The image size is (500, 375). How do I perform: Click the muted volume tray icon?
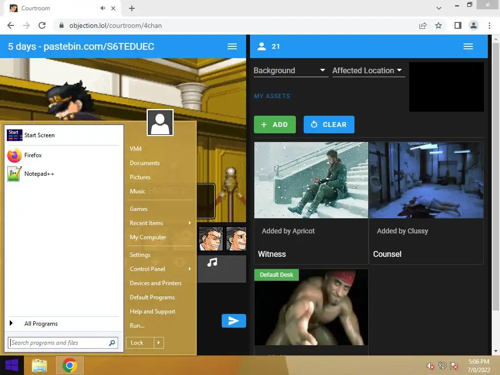coord(431,366)
